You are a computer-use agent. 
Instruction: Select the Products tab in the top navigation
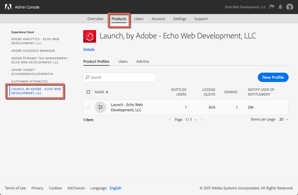[x=119, y=19]
